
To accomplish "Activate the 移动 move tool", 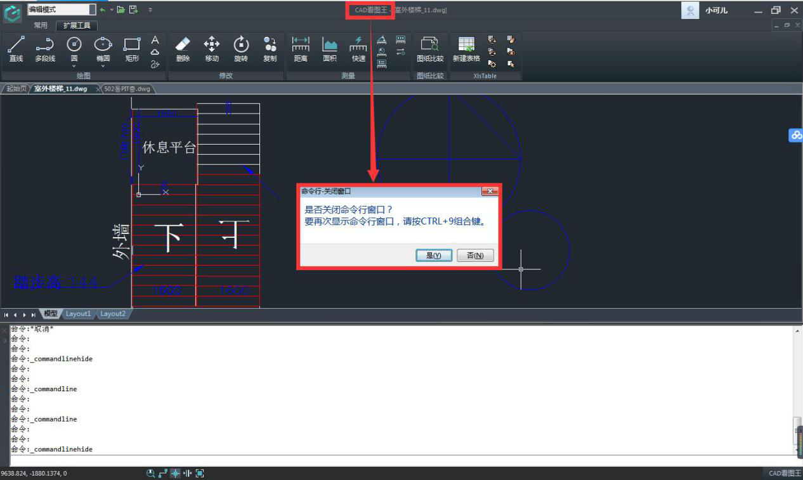I will 212,49.
